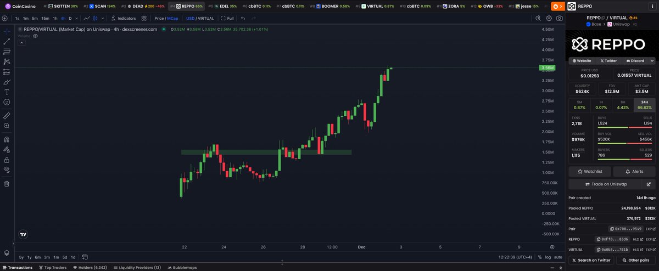Select the 1H price change tab
The image size is (659, 271).
tap(601, 105)
